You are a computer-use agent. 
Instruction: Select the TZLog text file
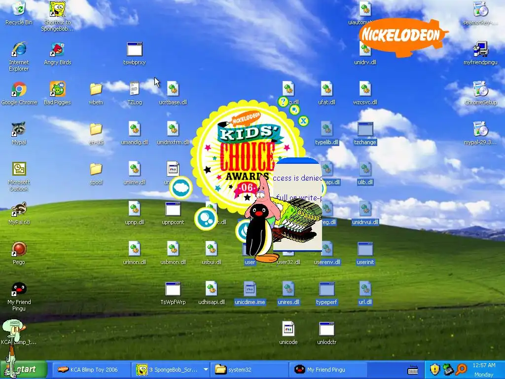[x=135, y=93]
